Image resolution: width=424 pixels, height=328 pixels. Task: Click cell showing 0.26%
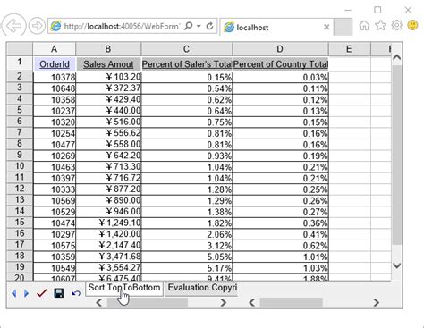point(281,200)
